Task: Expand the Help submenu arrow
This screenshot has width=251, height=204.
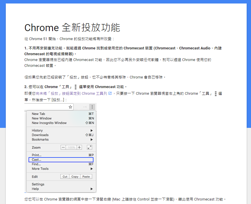Action: click(91, 189)
